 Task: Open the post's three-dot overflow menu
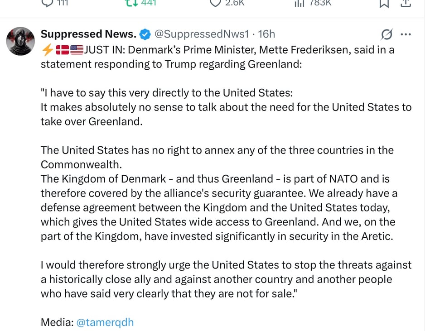[406, 34]
